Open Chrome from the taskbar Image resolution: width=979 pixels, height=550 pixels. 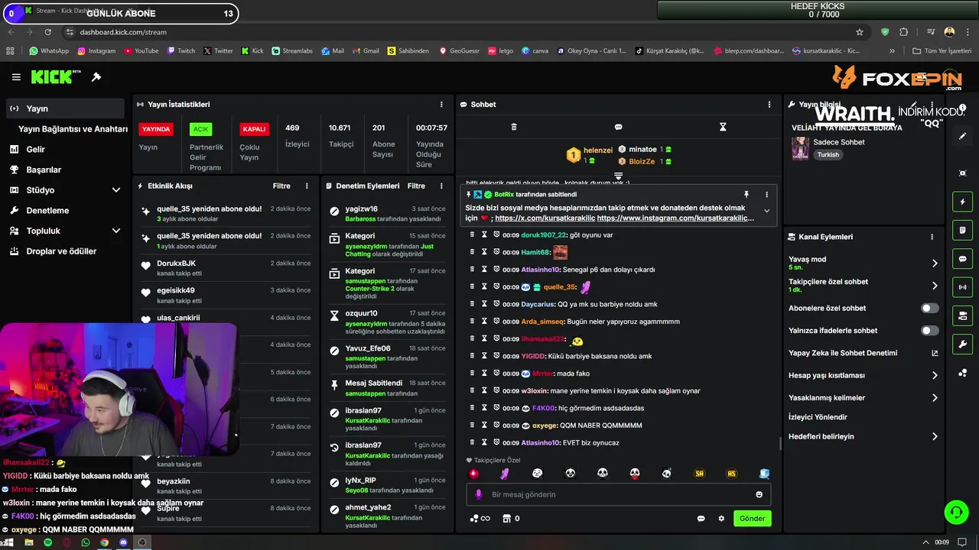click(104, 542)
